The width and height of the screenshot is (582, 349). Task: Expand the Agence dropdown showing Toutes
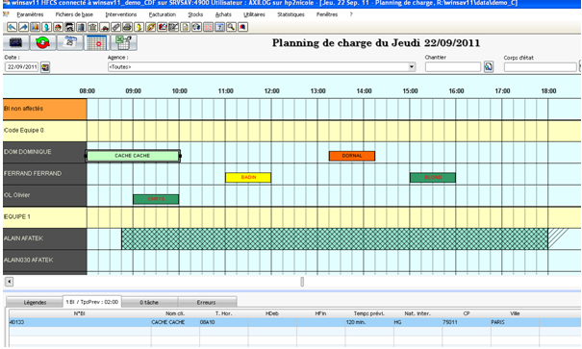coord(412,67)
